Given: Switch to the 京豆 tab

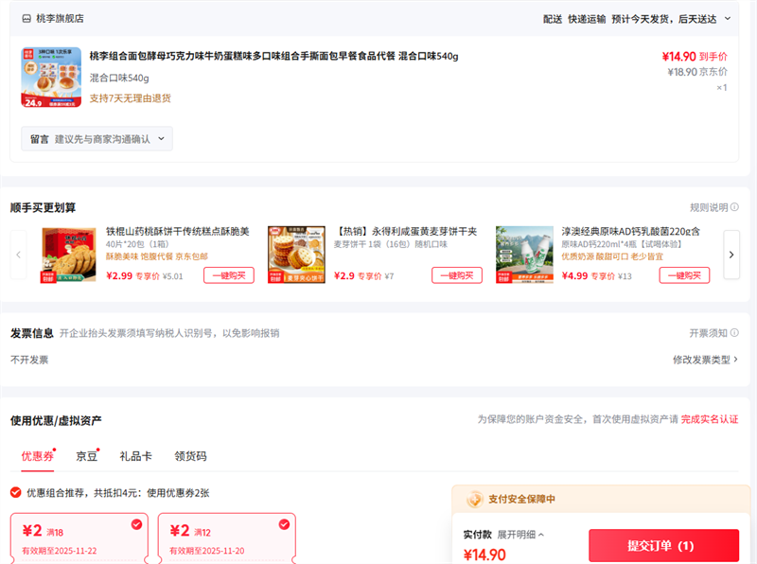Looking at the screenshot, I should [x=86, y=456].
